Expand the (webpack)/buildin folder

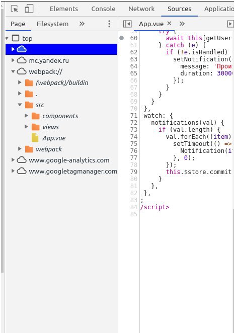[20, 82]
